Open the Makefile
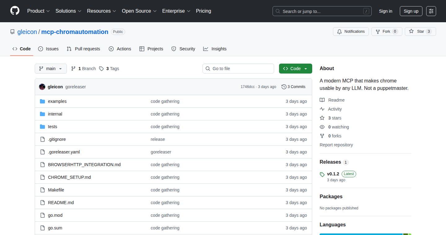446x235 pixels. click(56, 190)
